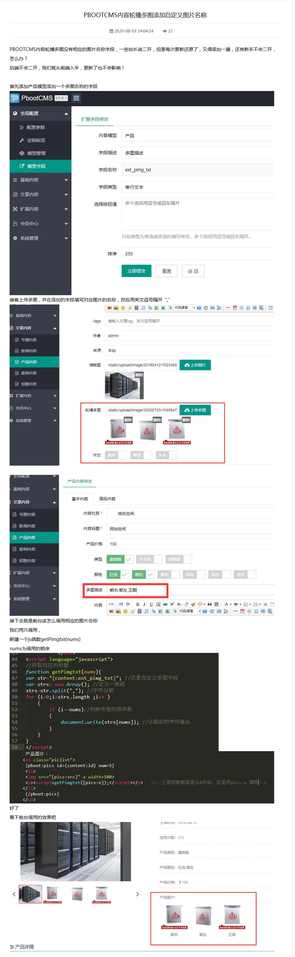This screenshot has width=295, height=957.
Task: Open the 字段类型 dropdown showing 单行文本
Action: click(198, 187)
